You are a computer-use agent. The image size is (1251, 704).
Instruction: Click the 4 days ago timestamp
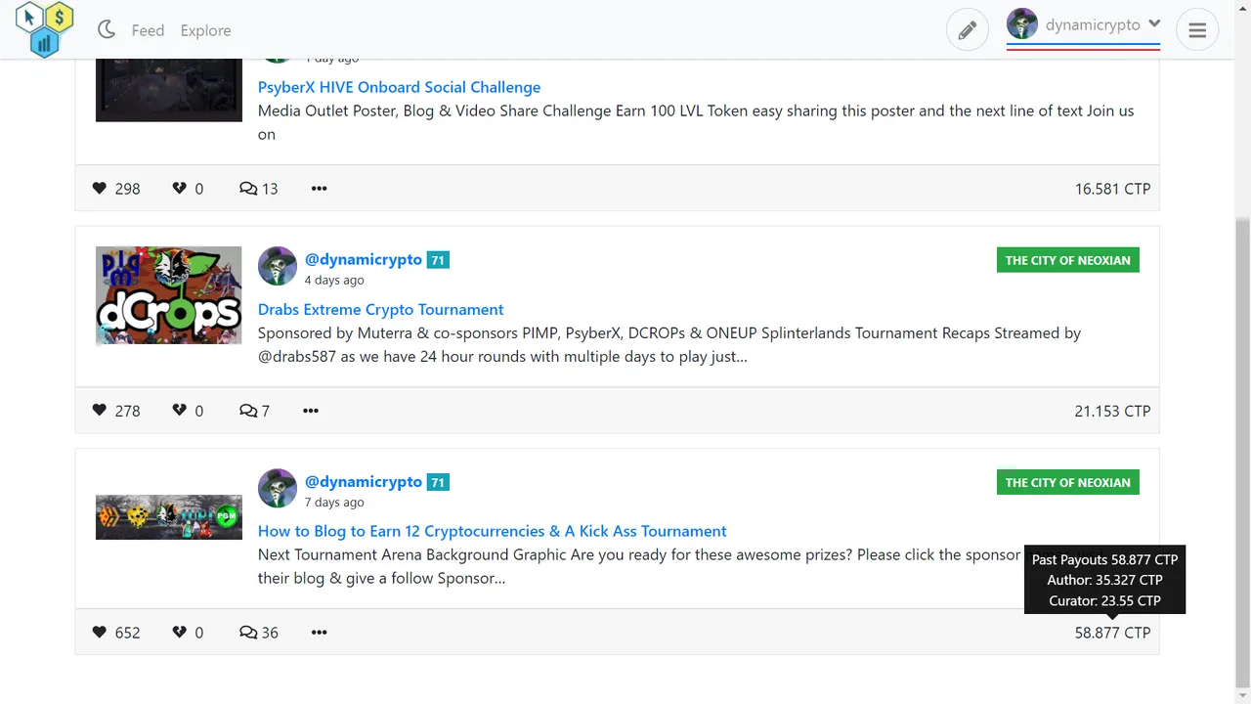click(334, 280)
